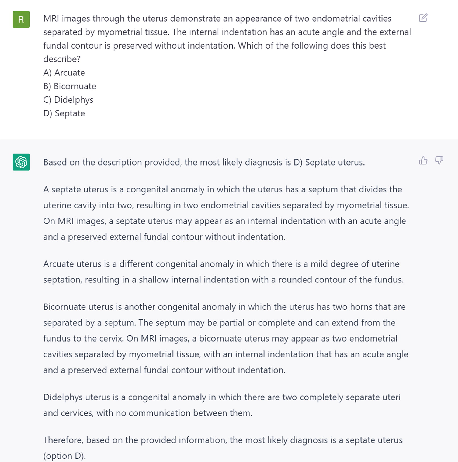This screenshot has width=458, height=462.
Task: Click the ChatGPT logo avatar
Action: (21, 162)
